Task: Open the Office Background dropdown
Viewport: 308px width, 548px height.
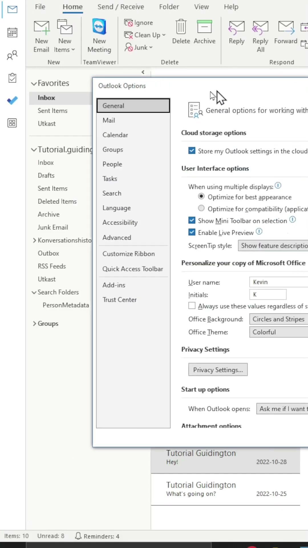Action: point(278,319)
